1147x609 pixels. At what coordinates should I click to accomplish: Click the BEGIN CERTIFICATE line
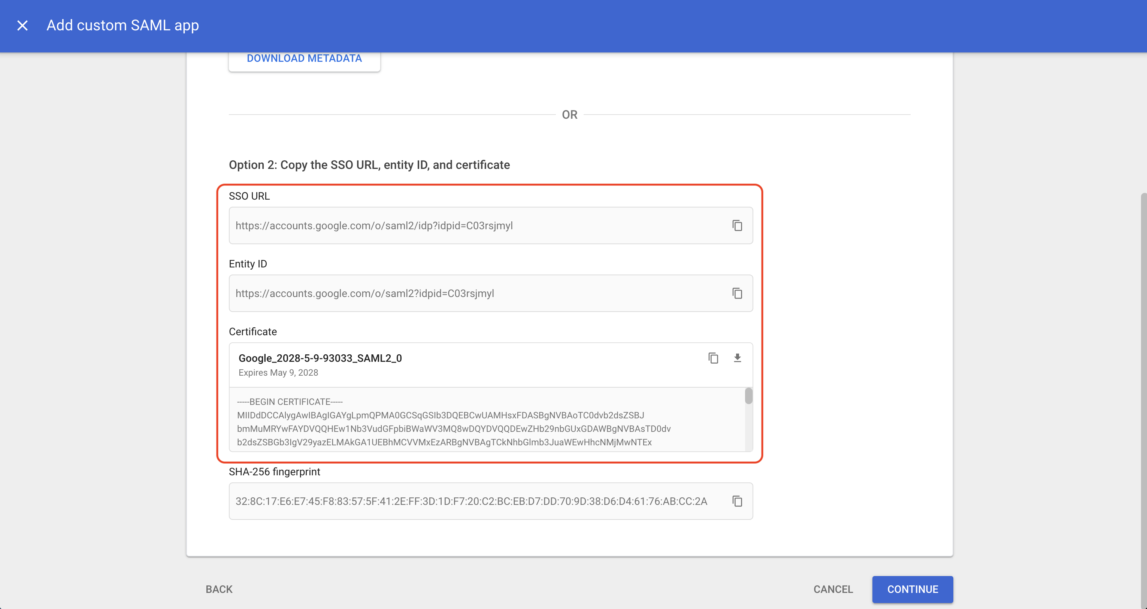(290, 402)
